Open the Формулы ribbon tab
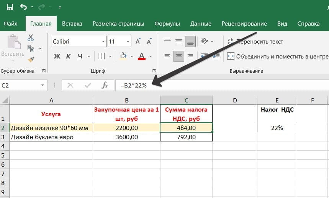Viewport: 329px width, 198px height. click(x=167, y=24)
